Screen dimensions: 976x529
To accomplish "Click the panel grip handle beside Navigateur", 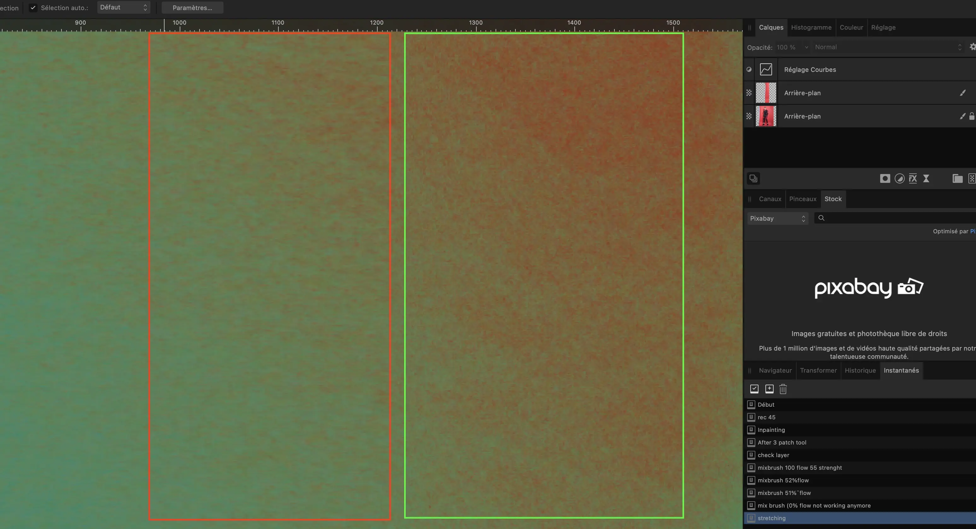I will (749, 370).
